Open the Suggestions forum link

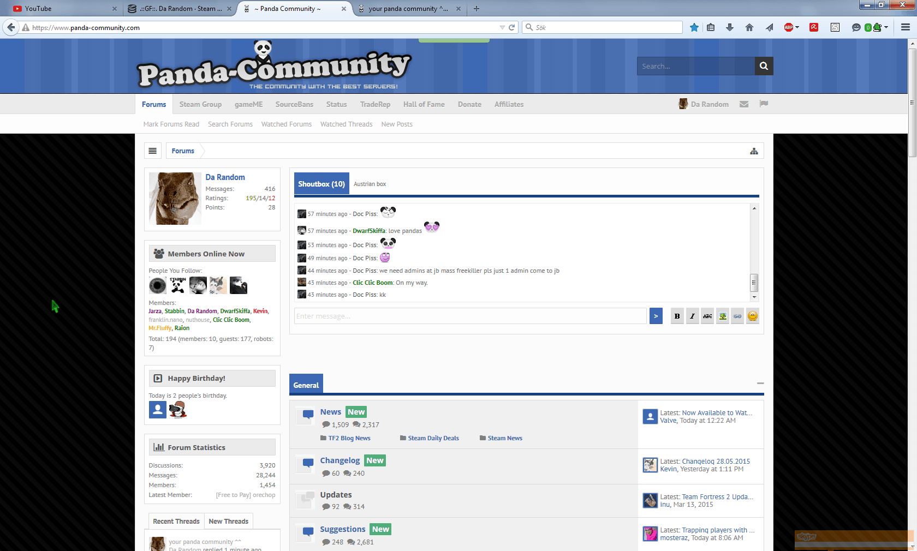coord(342,529)
